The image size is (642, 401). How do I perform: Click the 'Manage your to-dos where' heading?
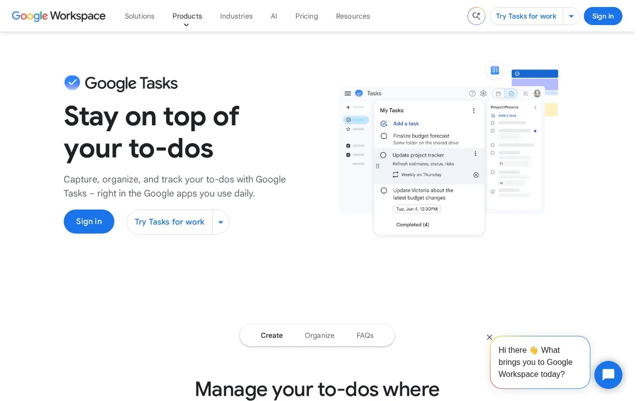pos(317,389)
